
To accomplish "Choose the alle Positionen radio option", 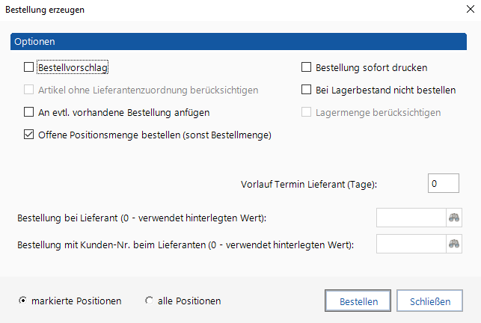I will (150, 301).
